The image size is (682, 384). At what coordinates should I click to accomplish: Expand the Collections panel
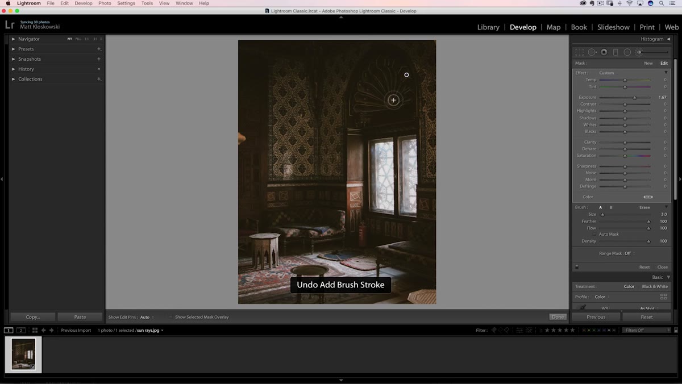(x=14, y=79)
